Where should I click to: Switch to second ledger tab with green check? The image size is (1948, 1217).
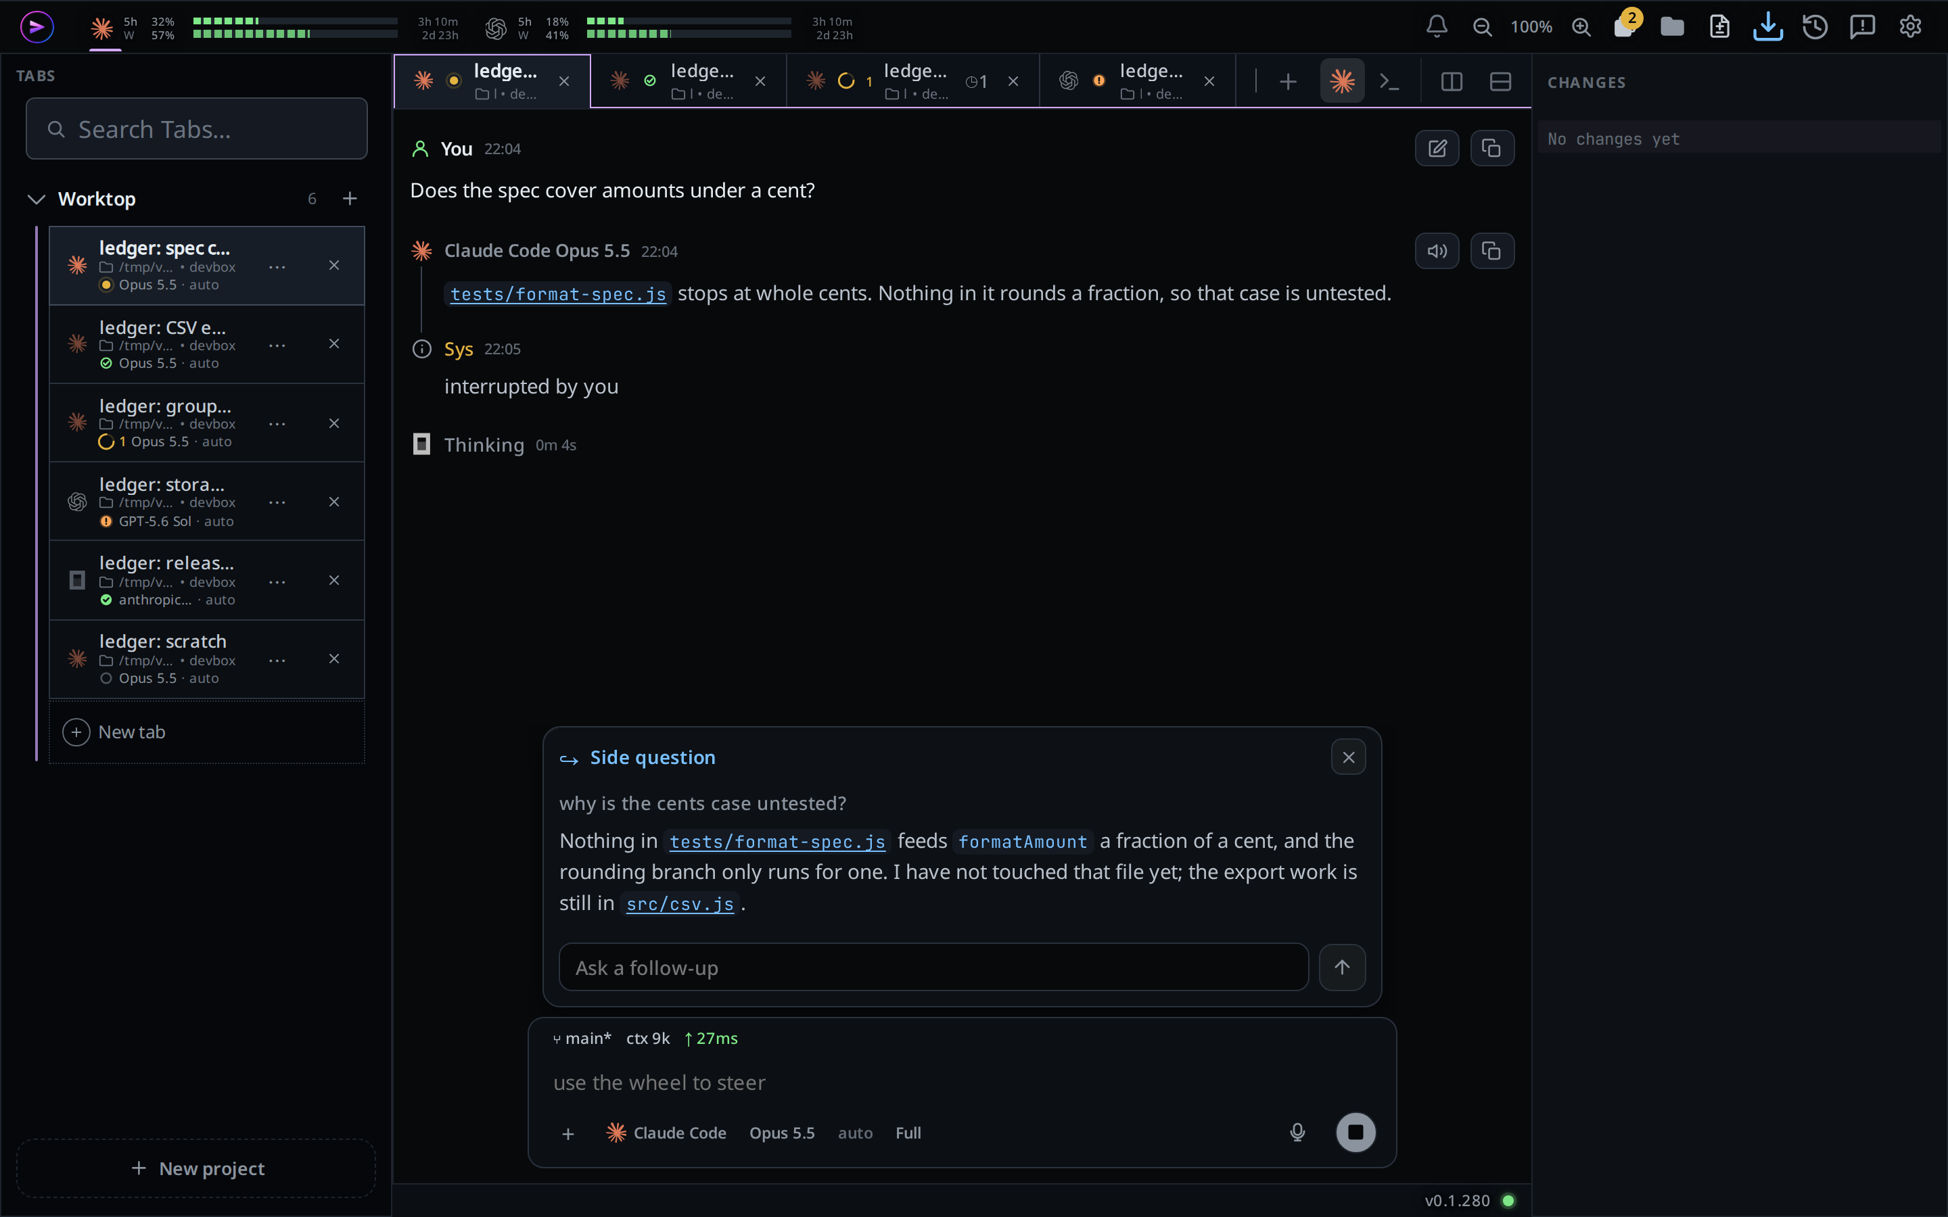(689, 81)
